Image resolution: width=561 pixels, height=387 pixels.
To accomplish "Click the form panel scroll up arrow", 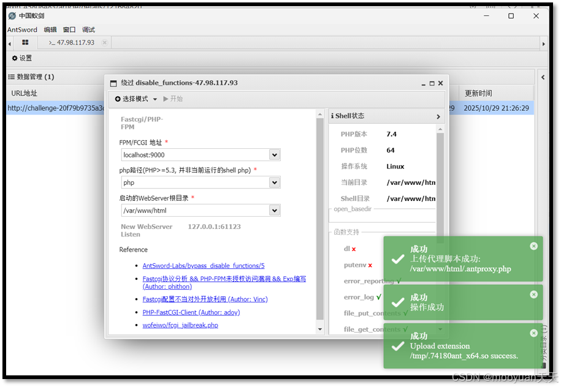I will point(320,115).
